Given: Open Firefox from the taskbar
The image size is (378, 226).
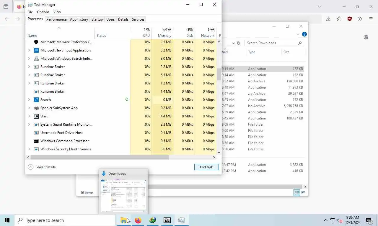Looking at the screenshot, I should click(138, 220).
